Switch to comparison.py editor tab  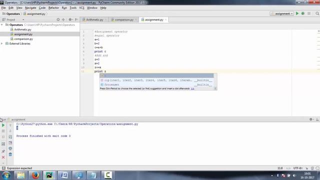click(124, 19)
